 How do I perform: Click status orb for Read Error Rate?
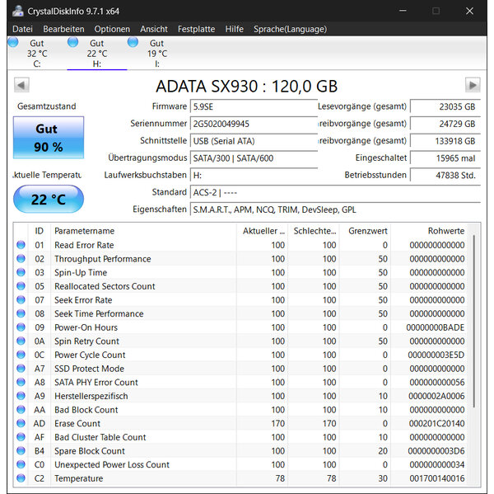(x=21, y=245)
